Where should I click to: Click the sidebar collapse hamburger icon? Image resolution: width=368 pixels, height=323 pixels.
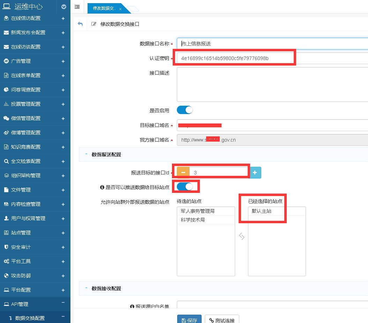coord(77,7)
